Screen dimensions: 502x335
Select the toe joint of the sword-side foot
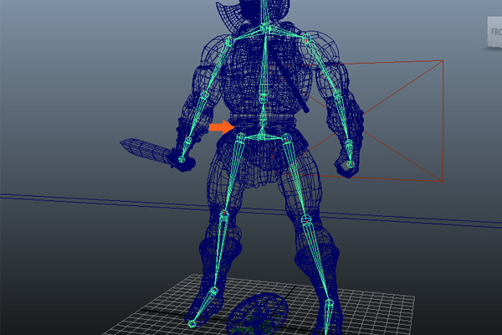pos(192,324)
